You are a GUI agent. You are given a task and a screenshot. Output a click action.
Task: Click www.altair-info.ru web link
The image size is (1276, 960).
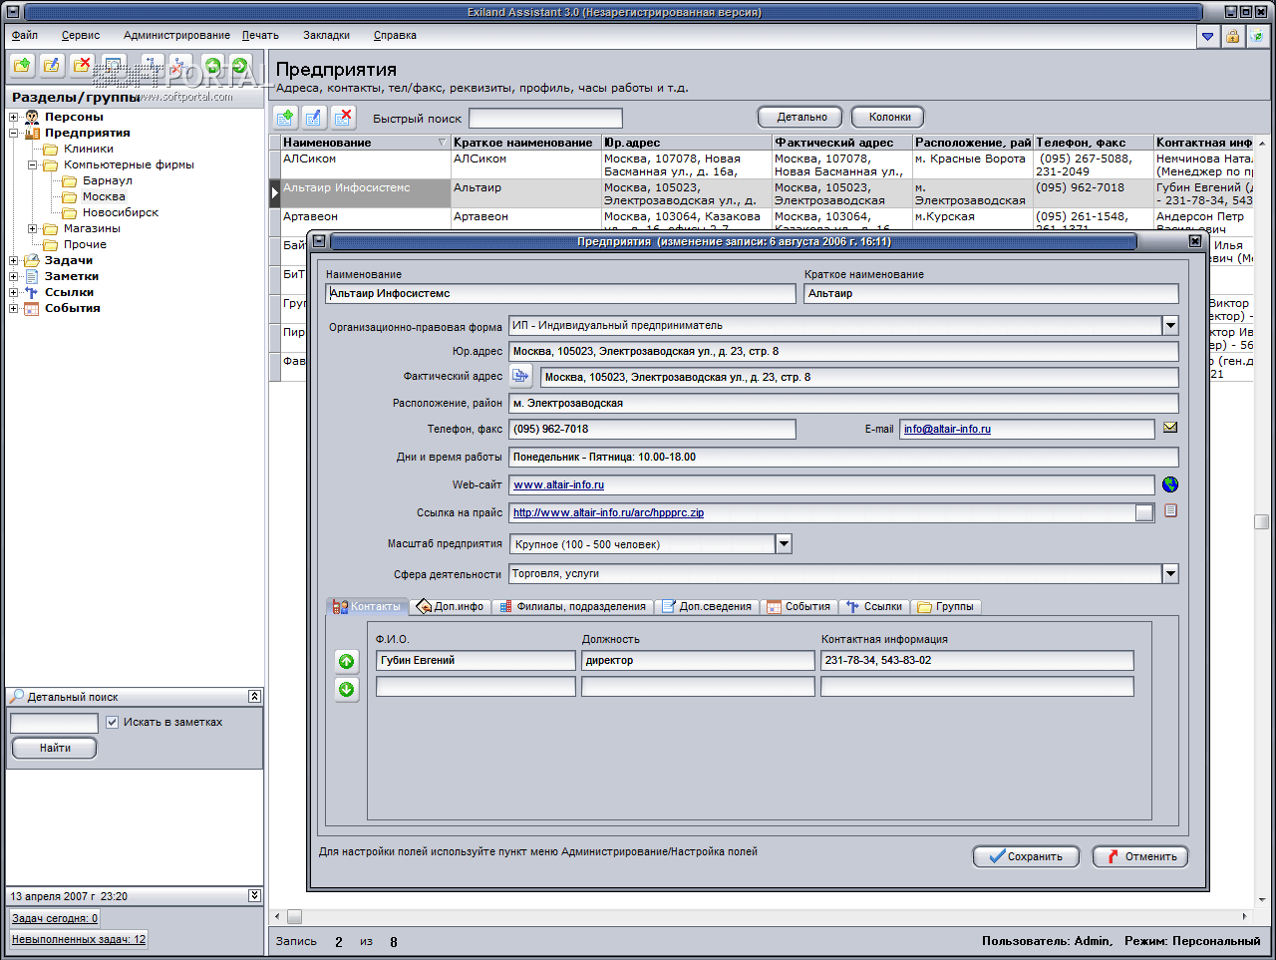point(559,484)
